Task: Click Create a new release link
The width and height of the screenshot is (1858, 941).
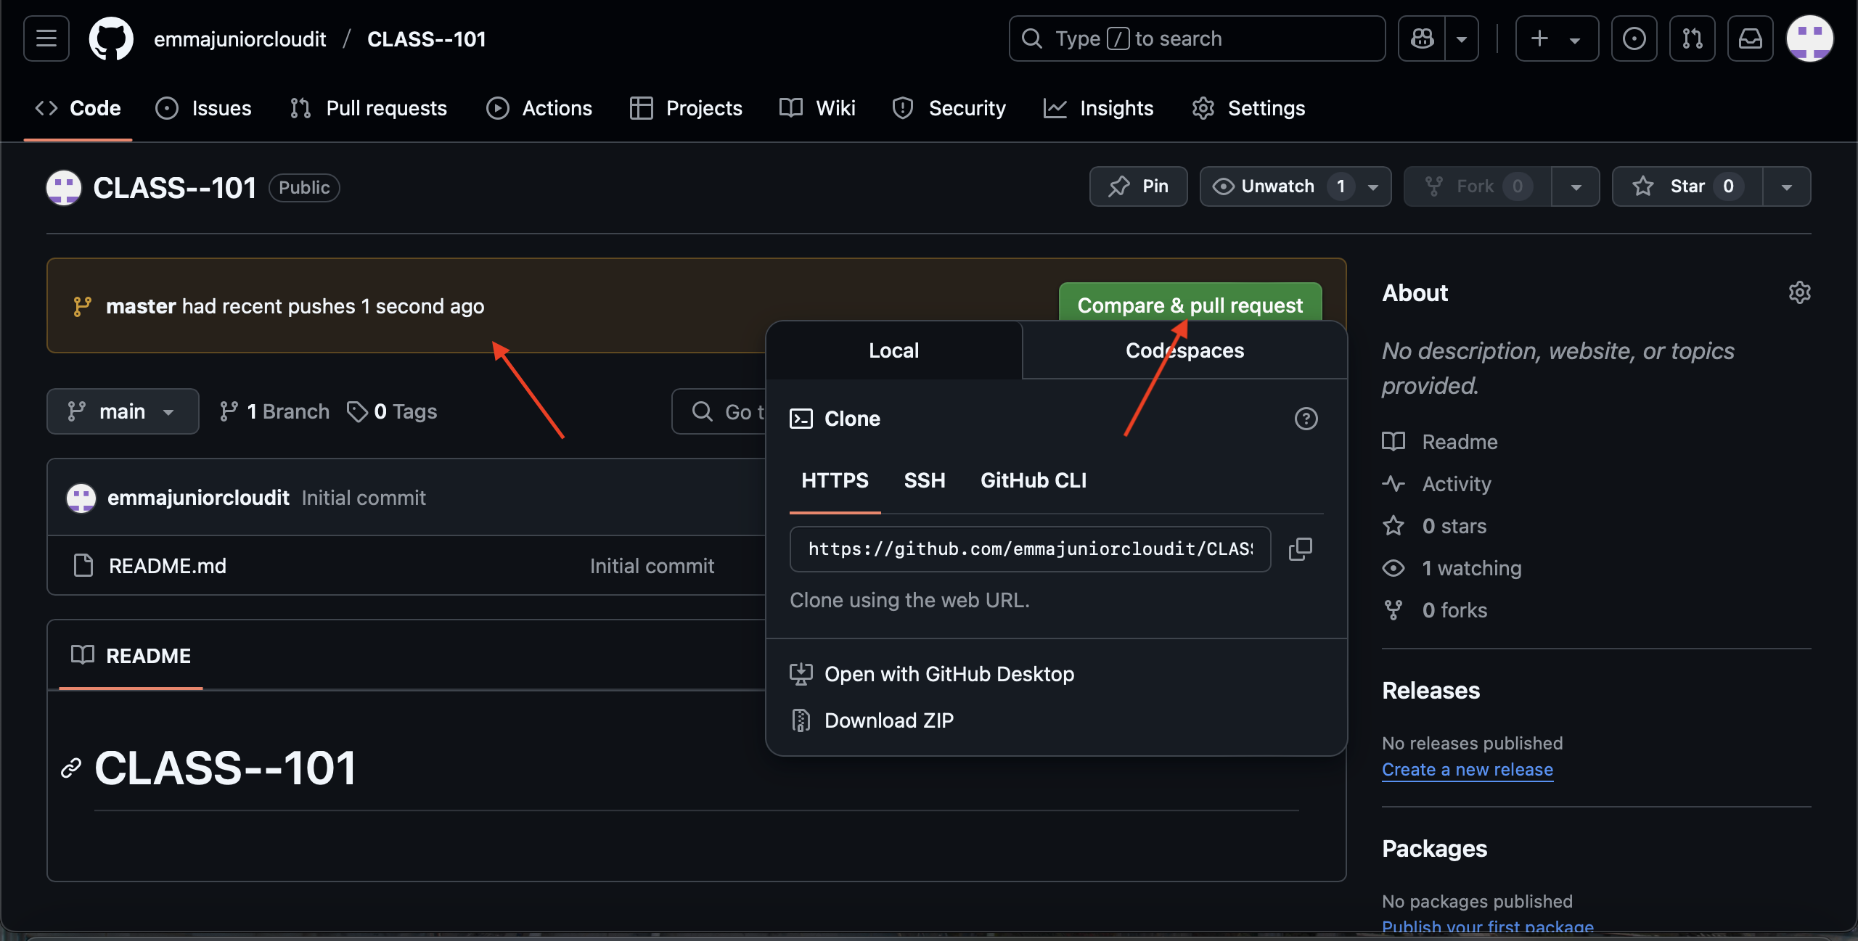Action: (x=1468, y=769)
